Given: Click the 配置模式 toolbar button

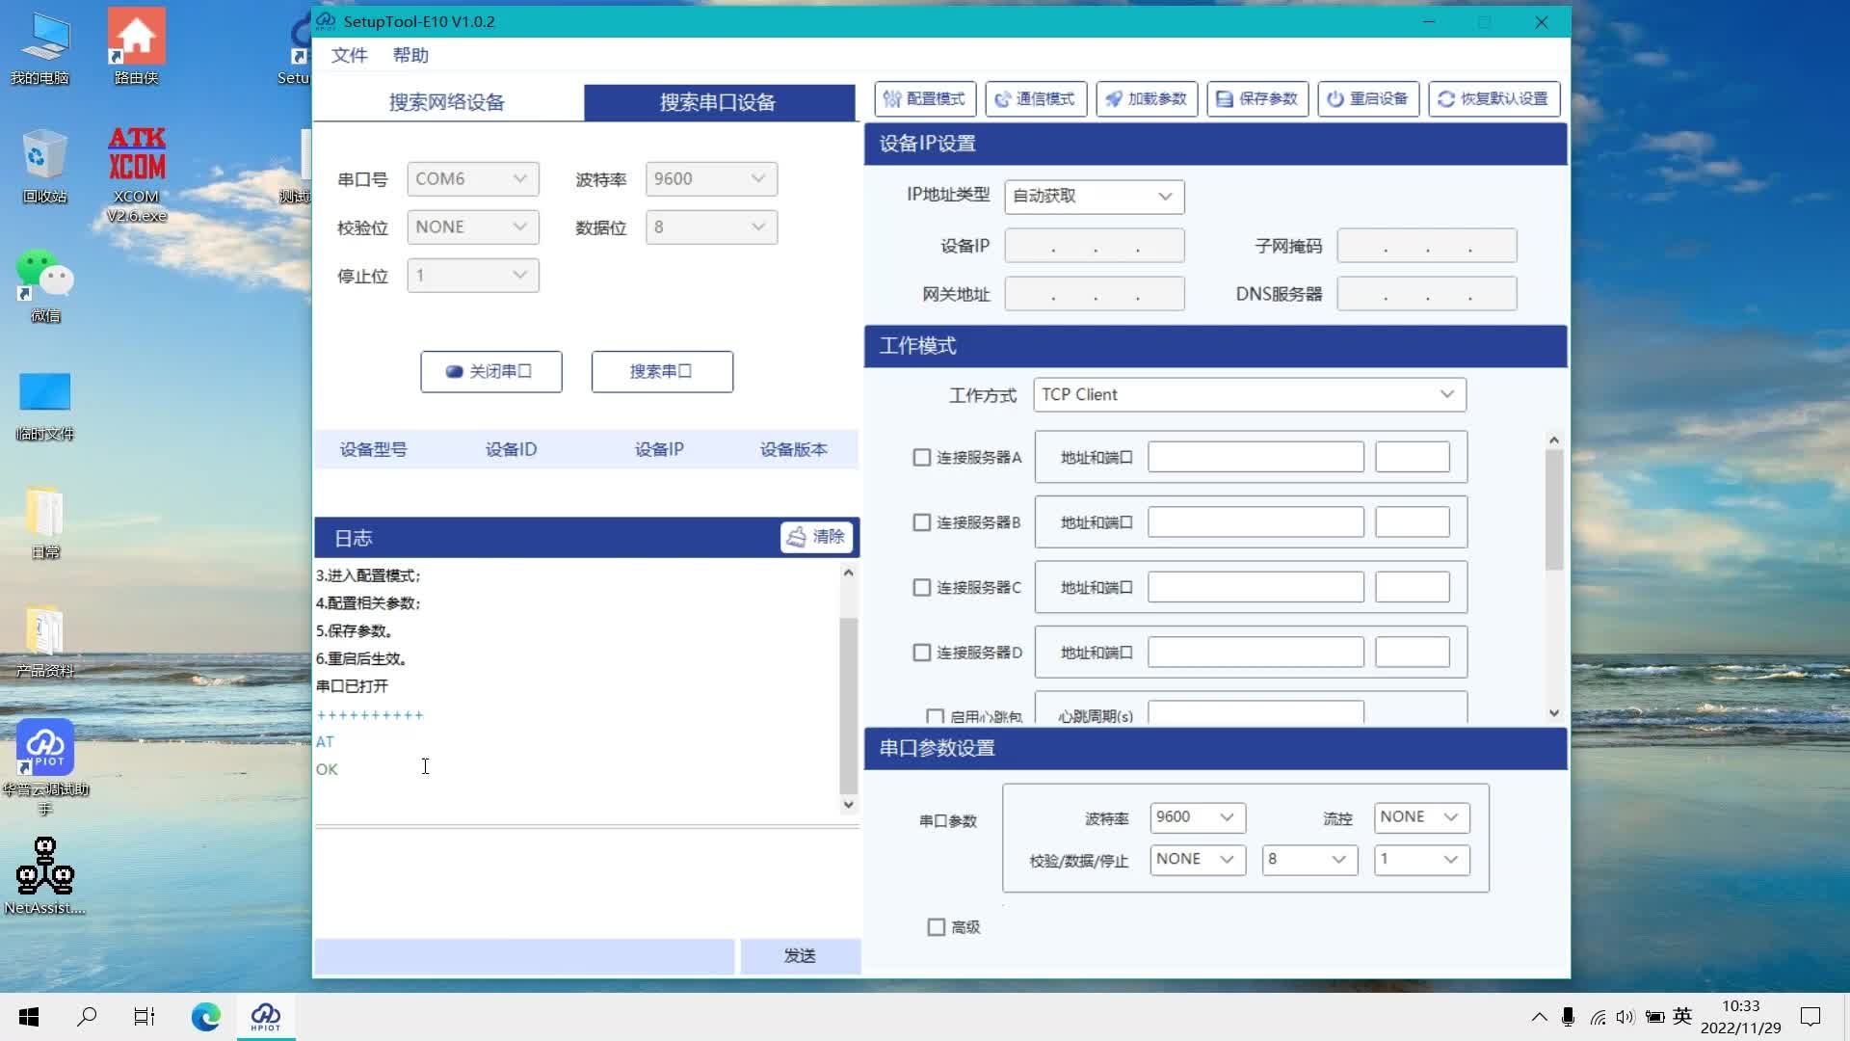Looking at the screenshot, I should pos(925,98).
